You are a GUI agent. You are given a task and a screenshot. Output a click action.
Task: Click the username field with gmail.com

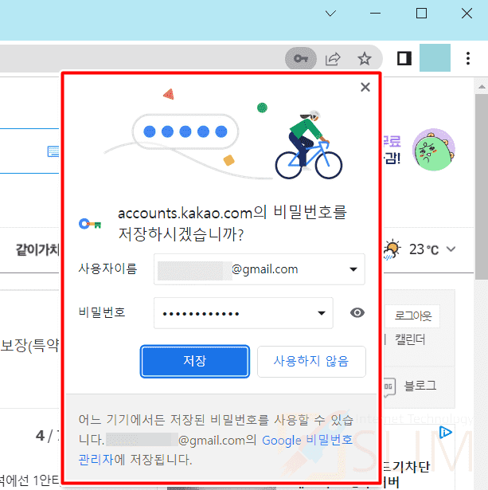pos(260,269)
